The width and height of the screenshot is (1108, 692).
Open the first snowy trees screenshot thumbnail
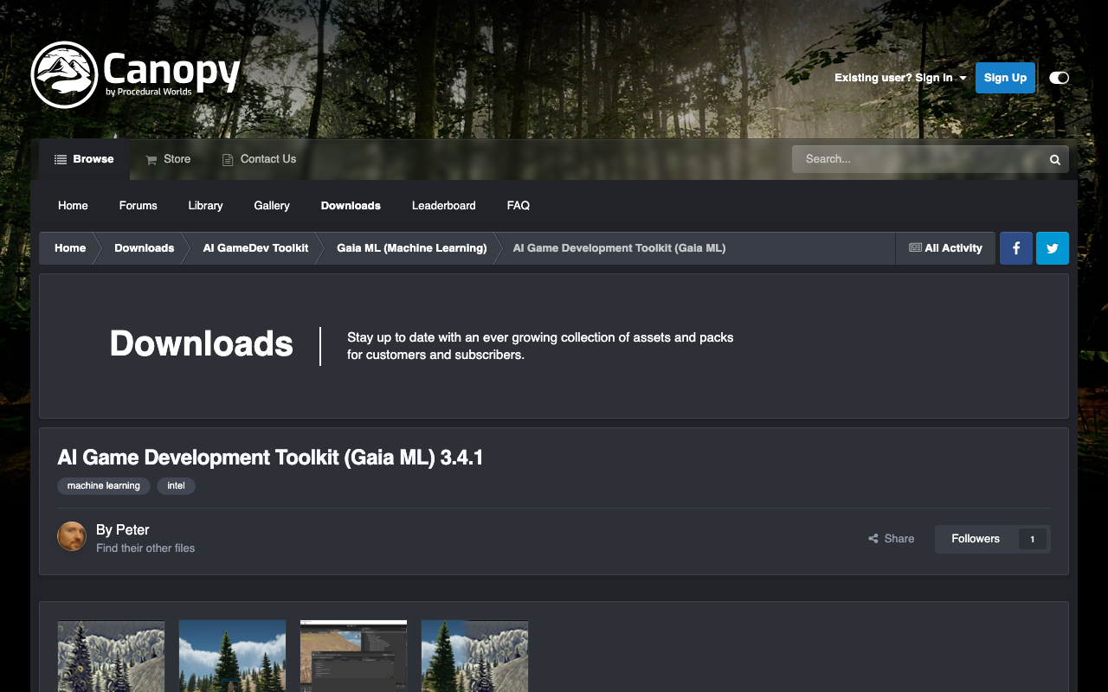point(111,656)
